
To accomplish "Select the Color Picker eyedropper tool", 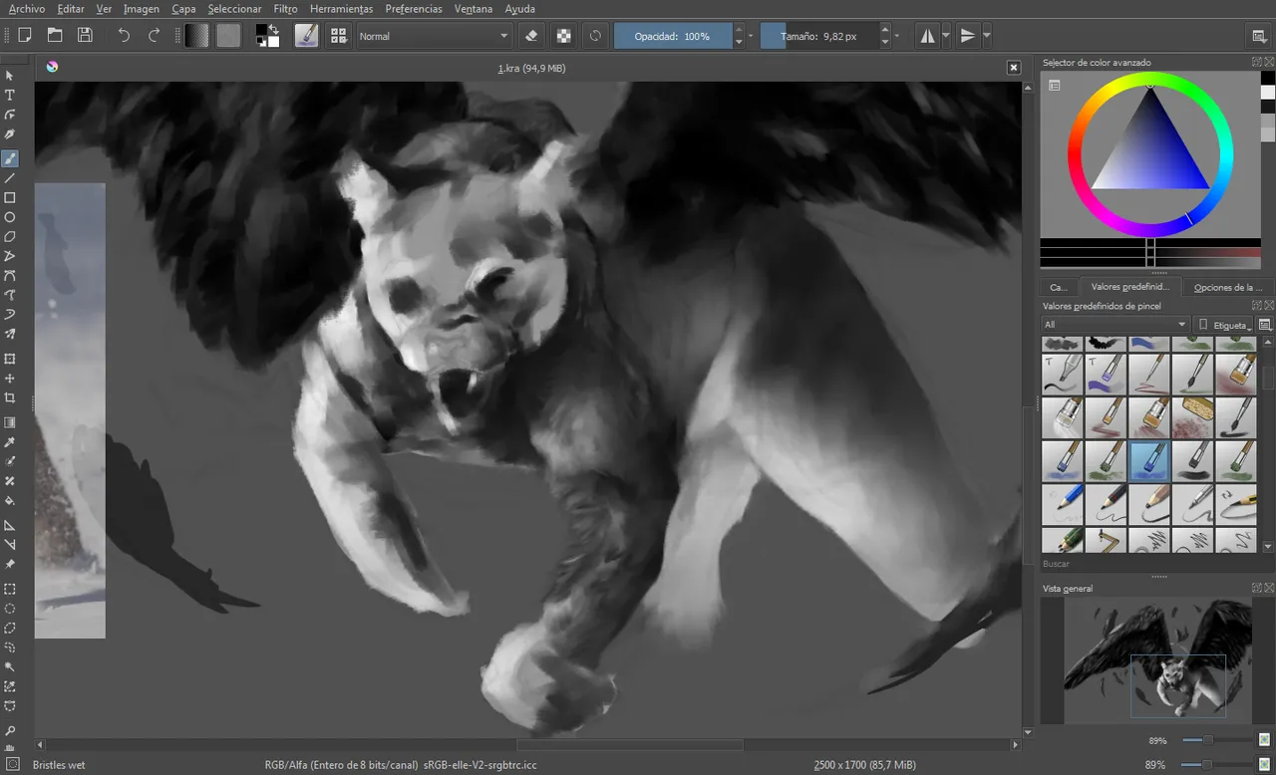I will pos(10,442).
